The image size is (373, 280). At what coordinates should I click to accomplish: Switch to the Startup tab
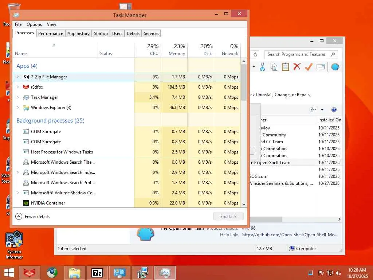point(101,34)
